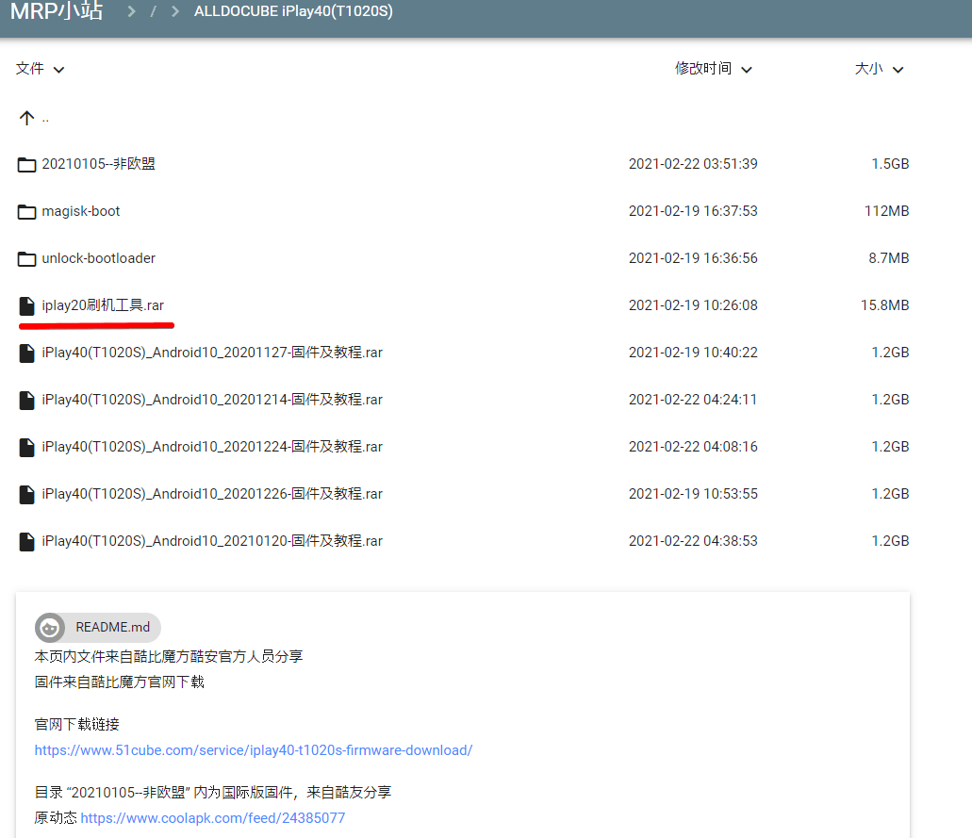Click file icon of the 20210120 firmware archive
The height and width of the screenshot is (838, 972).
pyautogui.click(x=26, y=542)
